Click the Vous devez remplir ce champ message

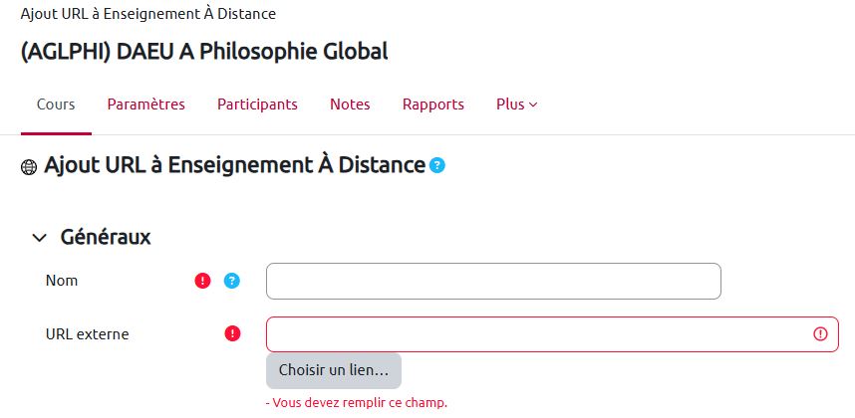(357, 403)
